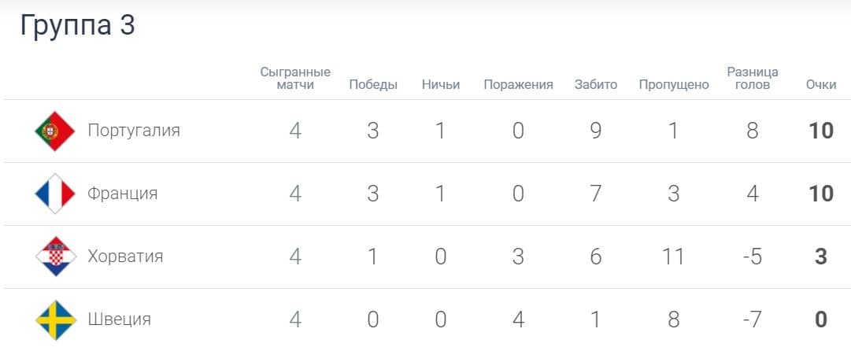Click the Sweden flag icon

tap(55, 320)
